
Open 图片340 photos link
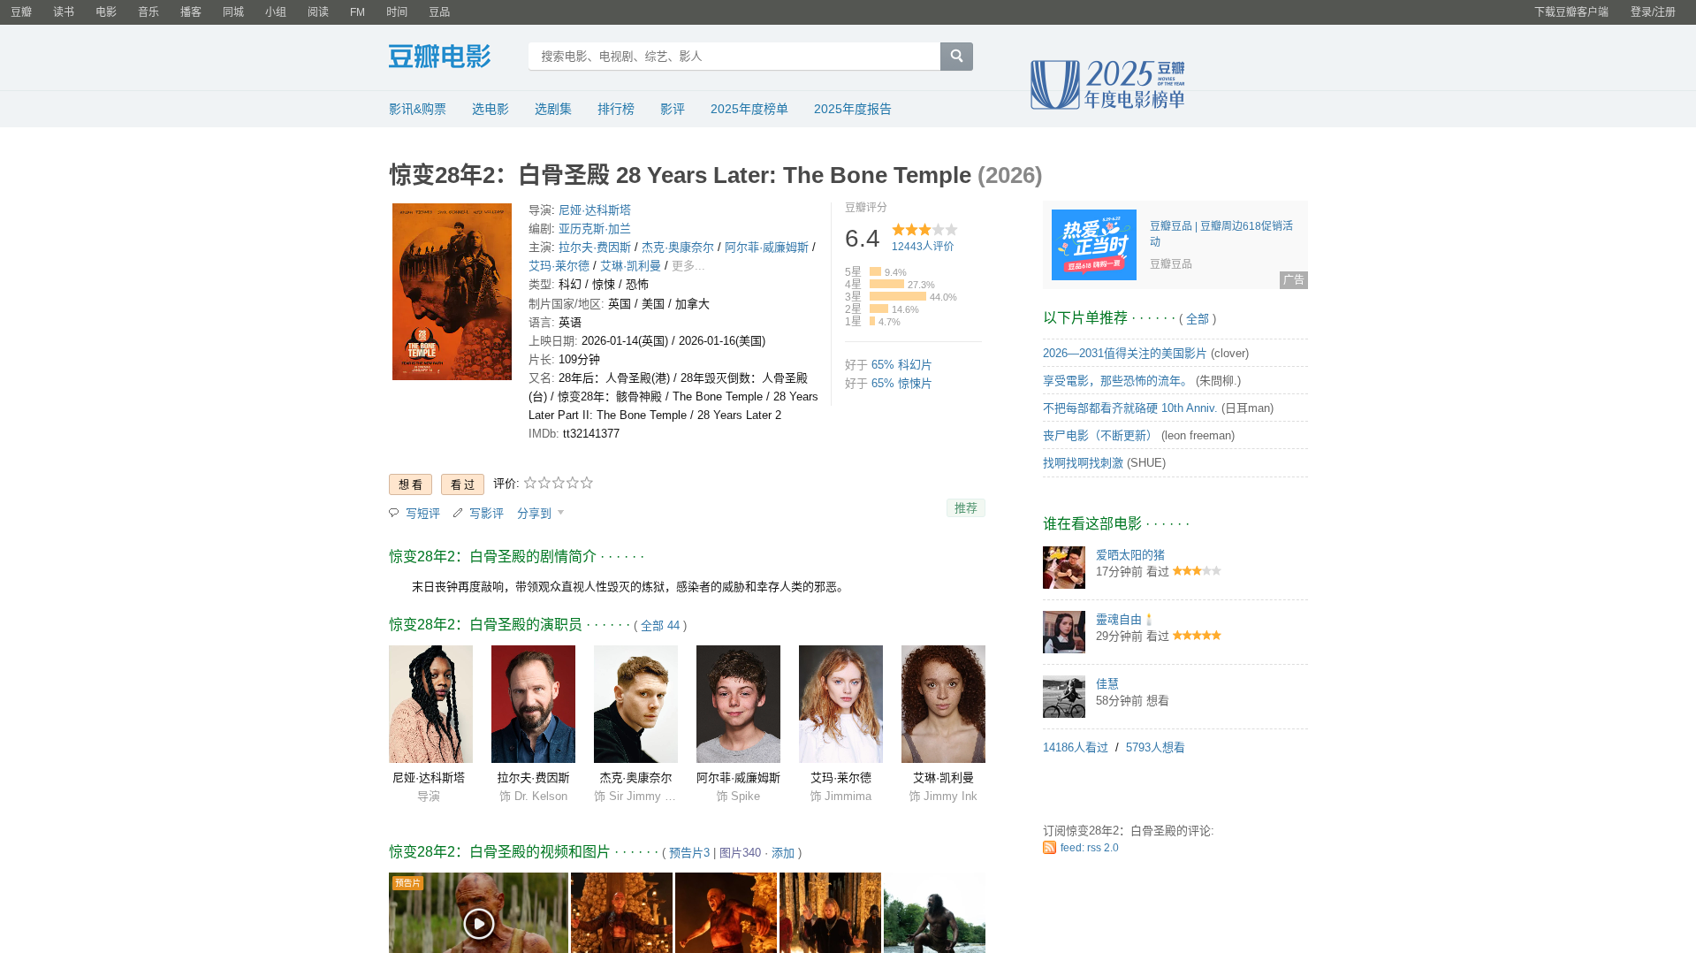coord(740,853)
